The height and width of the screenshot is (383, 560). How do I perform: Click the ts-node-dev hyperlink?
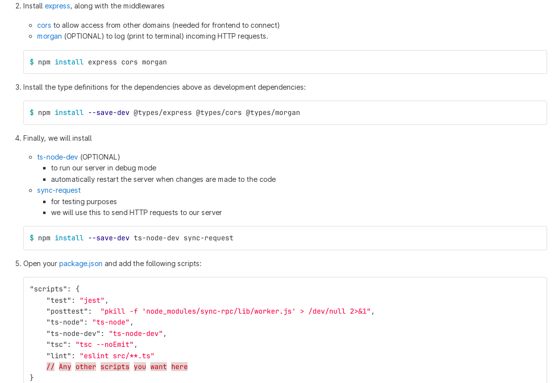(x=57, y=157)
